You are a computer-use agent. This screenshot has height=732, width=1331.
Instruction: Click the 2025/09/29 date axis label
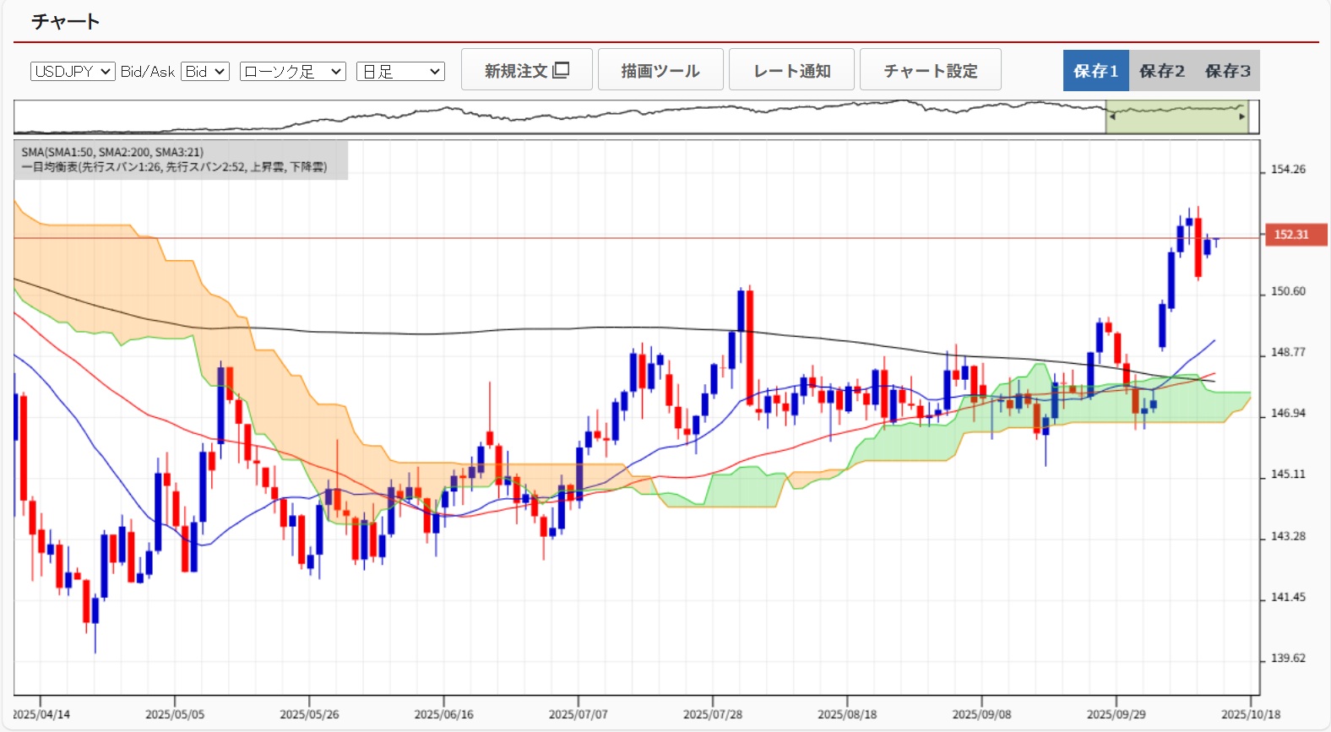pyautogui.click(x=1116, y=714)
